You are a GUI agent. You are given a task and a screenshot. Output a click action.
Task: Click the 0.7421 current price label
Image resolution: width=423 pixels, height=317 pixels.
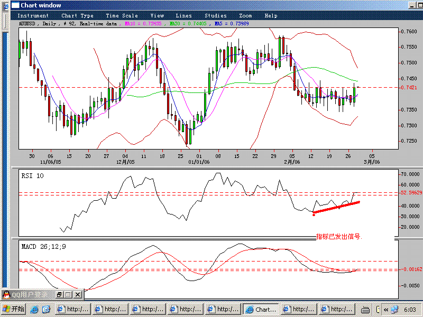(x=409, y=88)
